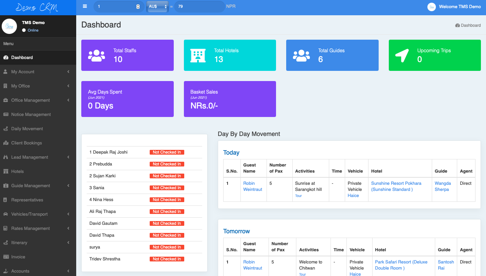486x276 pixels.
Task: Open Park Safari Resort hotel link
Action: tap(401, 265)
